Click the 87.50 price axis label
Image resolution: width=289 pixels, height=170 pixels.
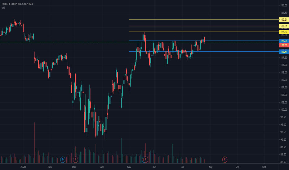[284, 147]
